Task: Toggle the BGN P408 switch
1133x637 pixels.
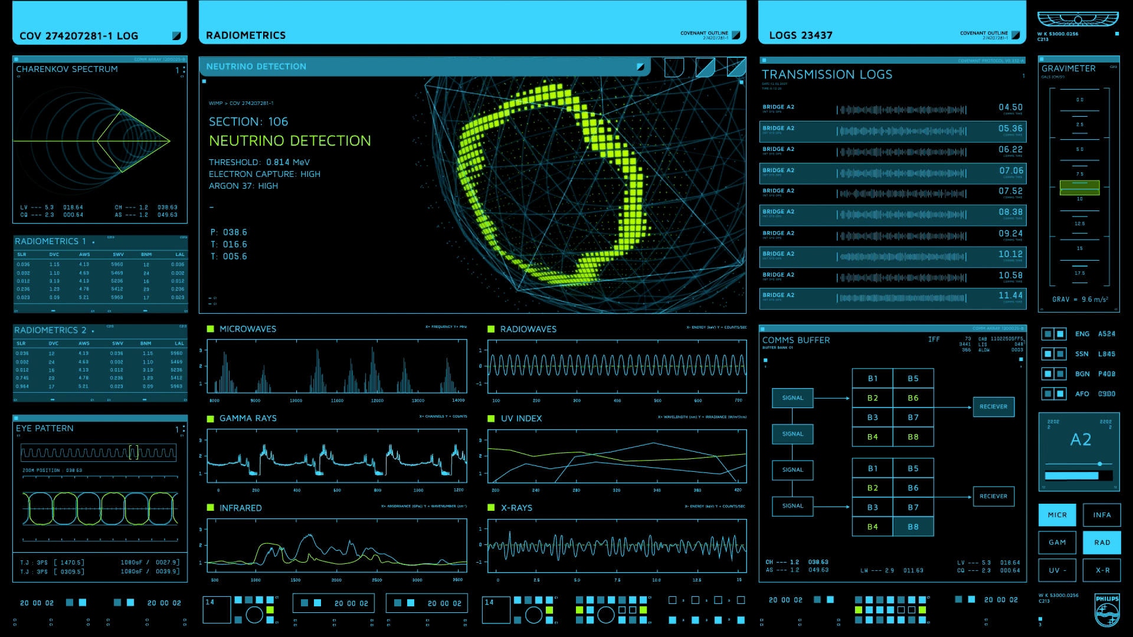Action: [1054, 374]
